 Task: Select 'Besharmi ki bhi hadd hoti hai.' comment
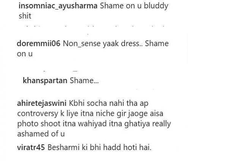pyautogui.click(x=99, y=147)
